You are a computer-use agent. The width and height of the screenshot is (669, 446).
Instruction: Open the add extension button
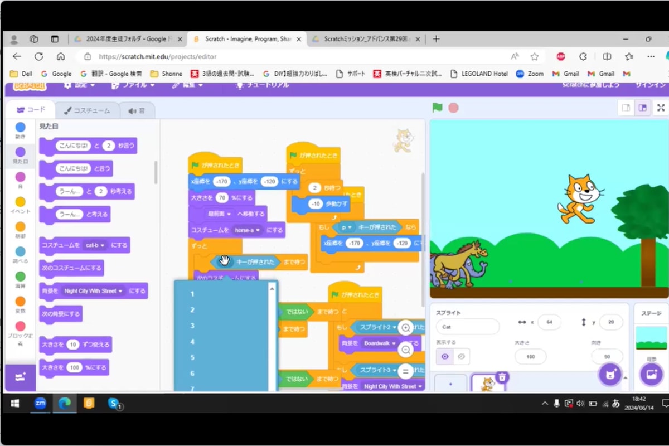(20, 377)
